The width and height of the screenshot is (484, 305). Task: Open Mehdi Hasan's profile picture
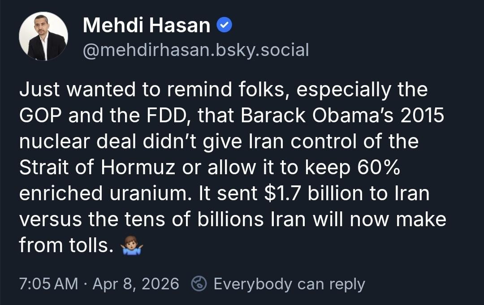tap(43, 36)
